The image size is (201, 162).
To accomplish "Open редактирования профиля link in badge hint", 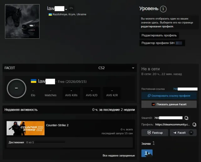I will [x=157, y=26].
